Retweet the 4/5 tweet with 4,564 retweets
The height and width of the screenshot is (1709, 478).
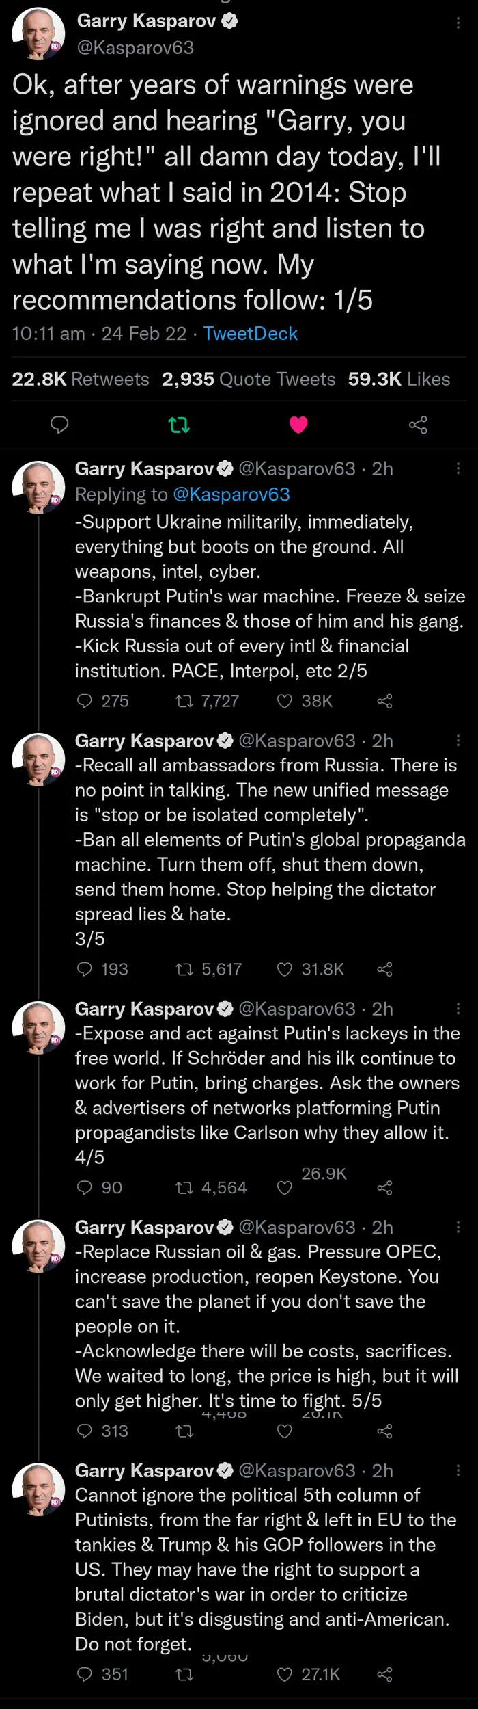[x=184, y=1188]
